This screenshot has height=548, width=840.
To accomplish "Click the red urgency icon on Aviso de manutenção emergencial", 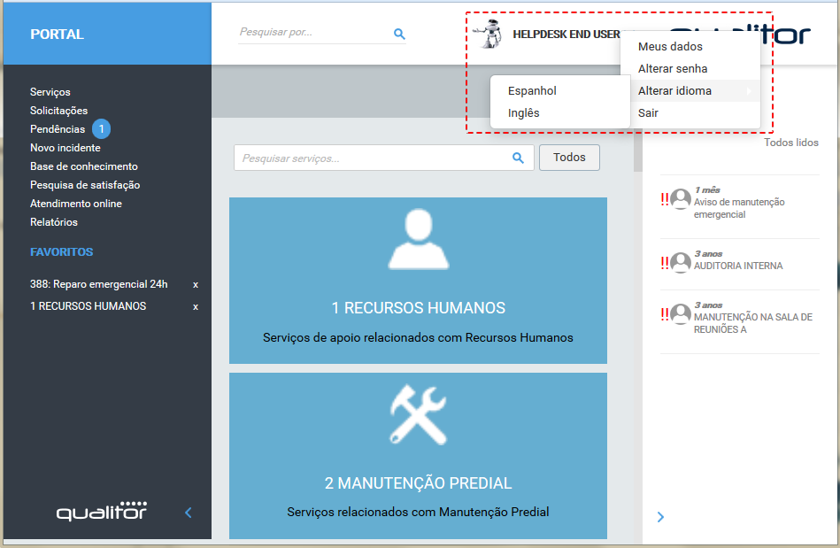I will point(664,200).
